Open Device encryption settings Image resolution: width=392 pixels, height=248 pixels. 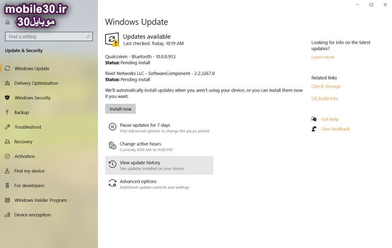point(32,215)
